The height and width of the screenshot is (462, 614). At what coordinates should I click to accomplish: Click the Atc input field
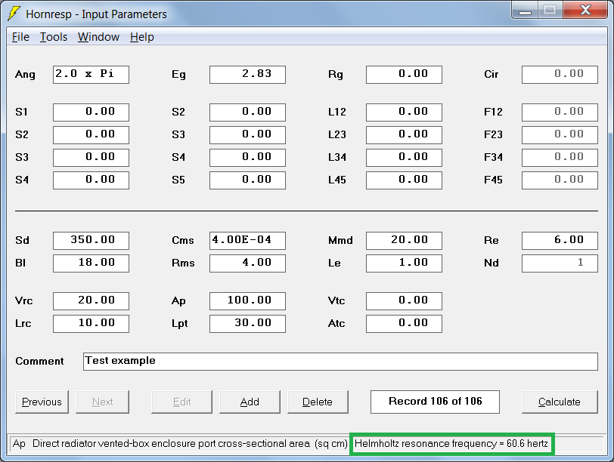[404, 324]
